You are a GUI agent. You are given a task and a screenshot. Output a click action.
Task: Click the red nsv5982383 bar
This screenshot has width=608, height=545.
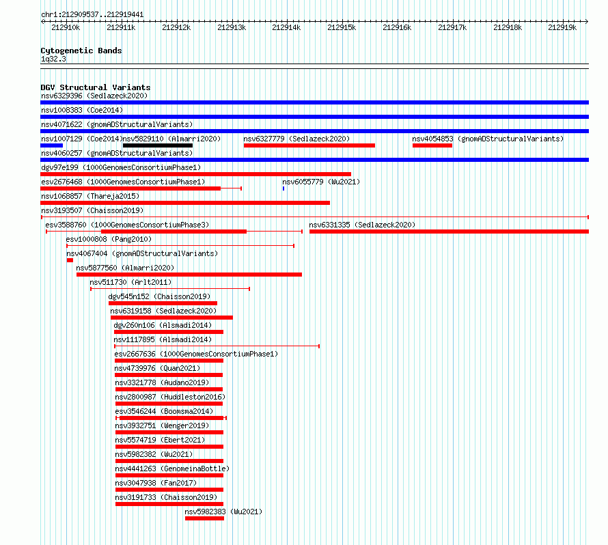pyautogui.click(x=205, y=518)
